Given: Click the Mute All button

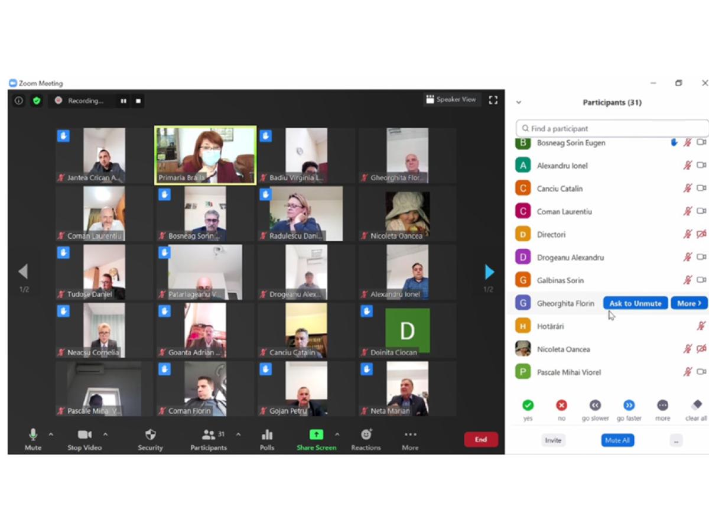Looking at the screenshot, I should click(x=617, y=440).
